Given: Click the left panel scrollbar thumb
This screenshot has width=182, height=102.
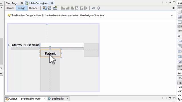Looking at the screenshot, I should coord(1,51).
